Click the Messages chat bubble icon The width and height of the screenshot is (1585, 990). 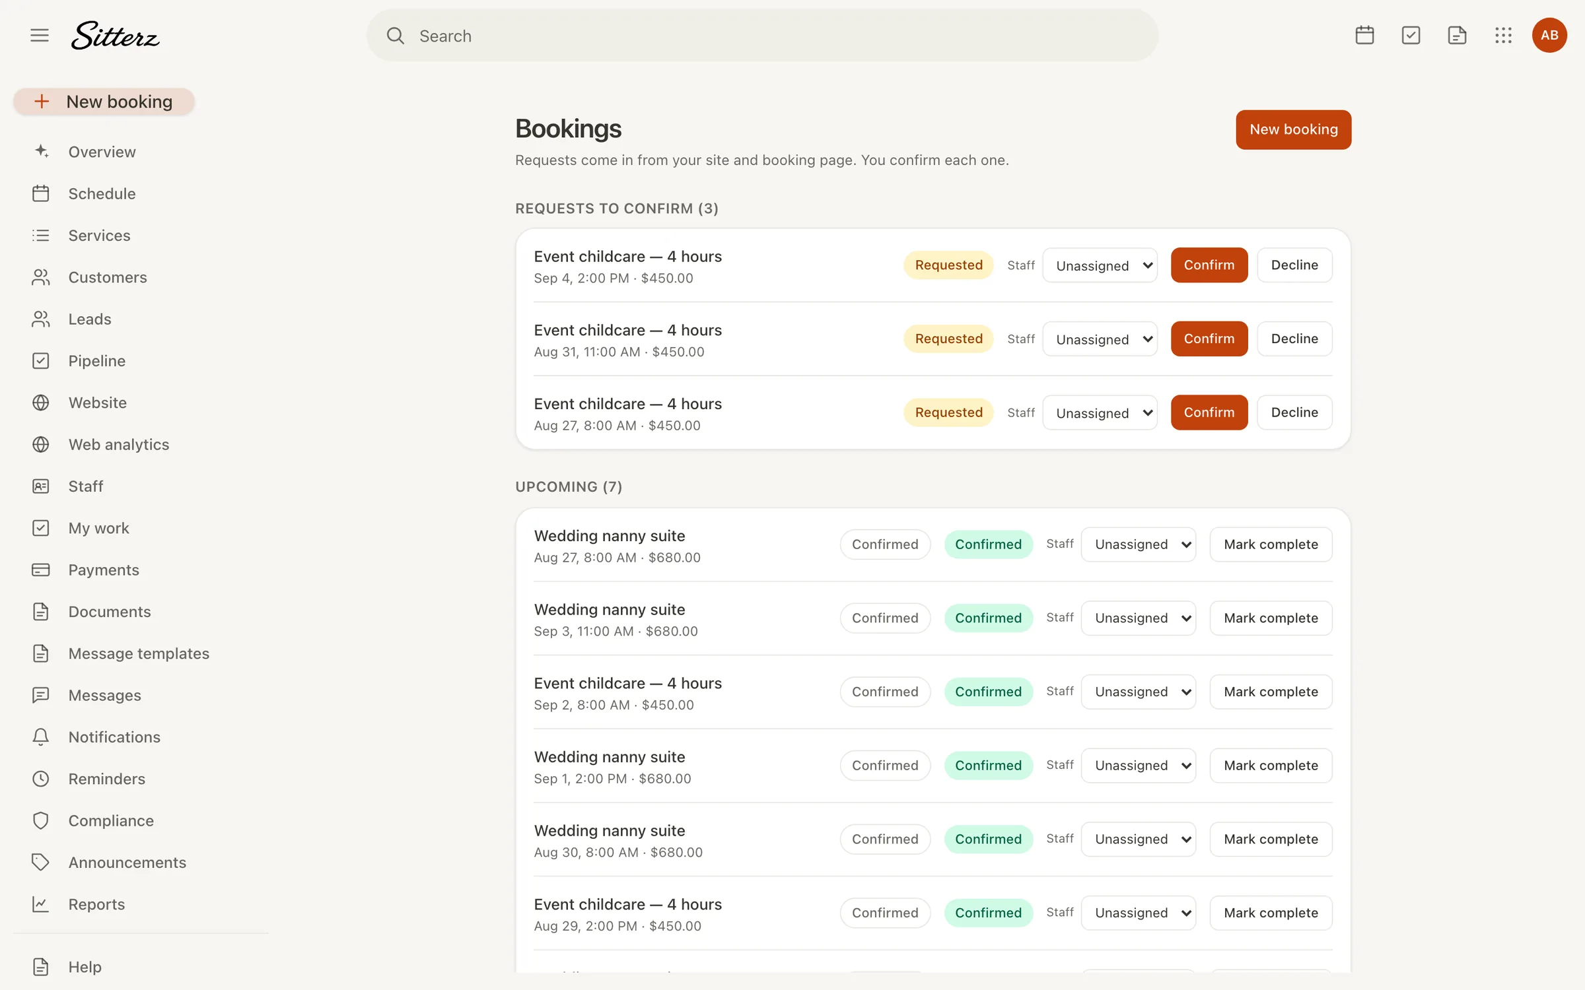pyautogui.click(x=41, y=695)
